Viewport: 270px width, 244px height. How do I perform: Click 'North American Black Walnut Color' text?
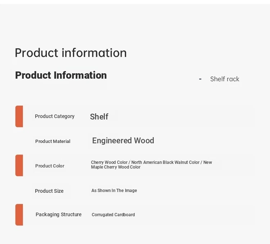click(165, 162)
